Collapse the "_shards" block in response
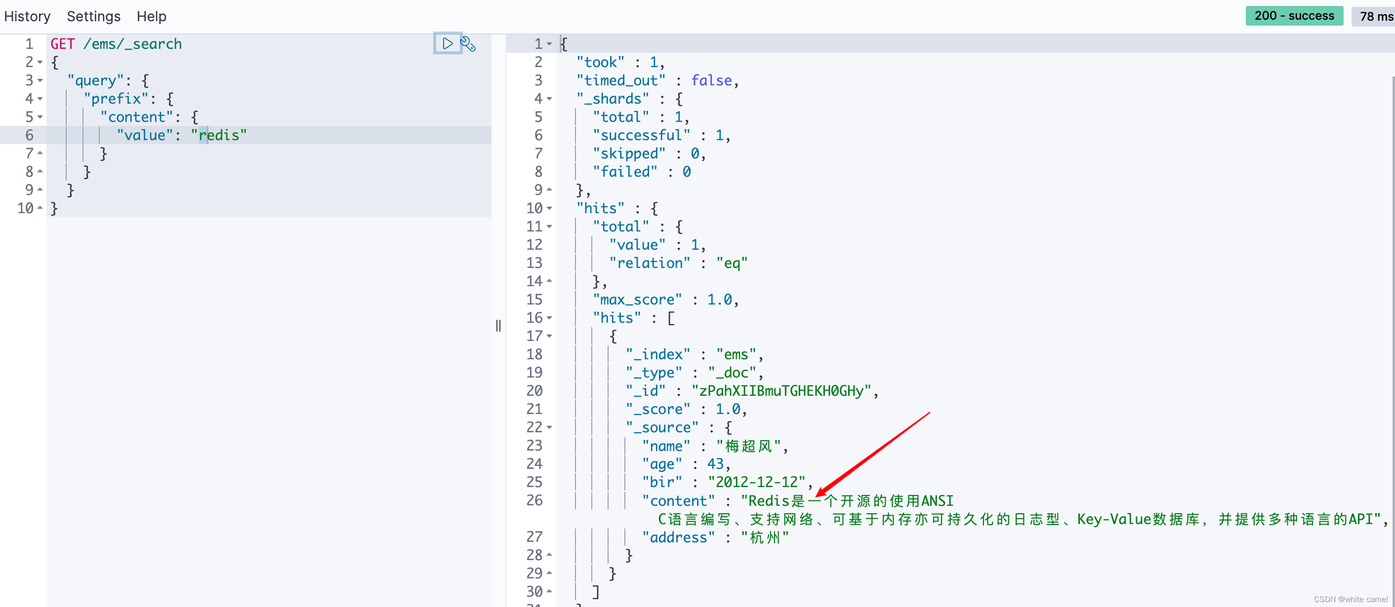 549,99
